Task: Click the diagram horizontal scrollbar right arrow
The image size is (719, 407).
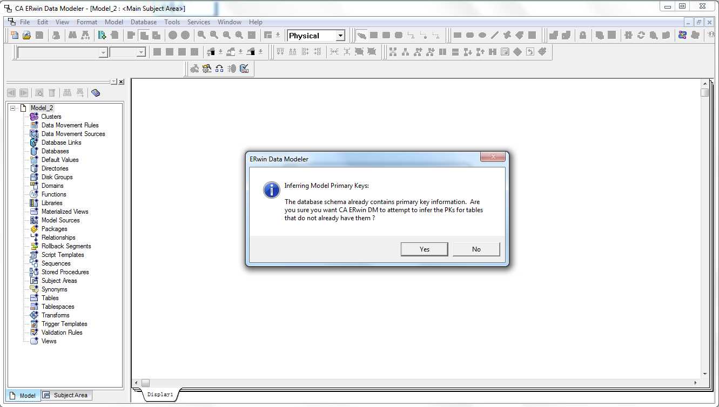Action: [x=696, y=383]
